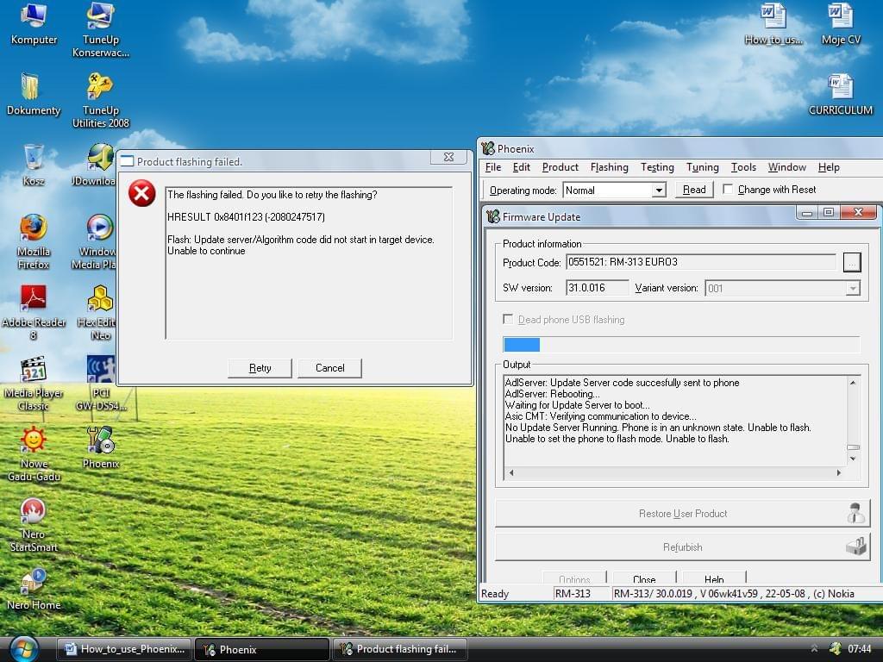Switch to How_to_use_Phoenix taskbar item
Screen dimensions: 883x662
(x=124, y=649)
